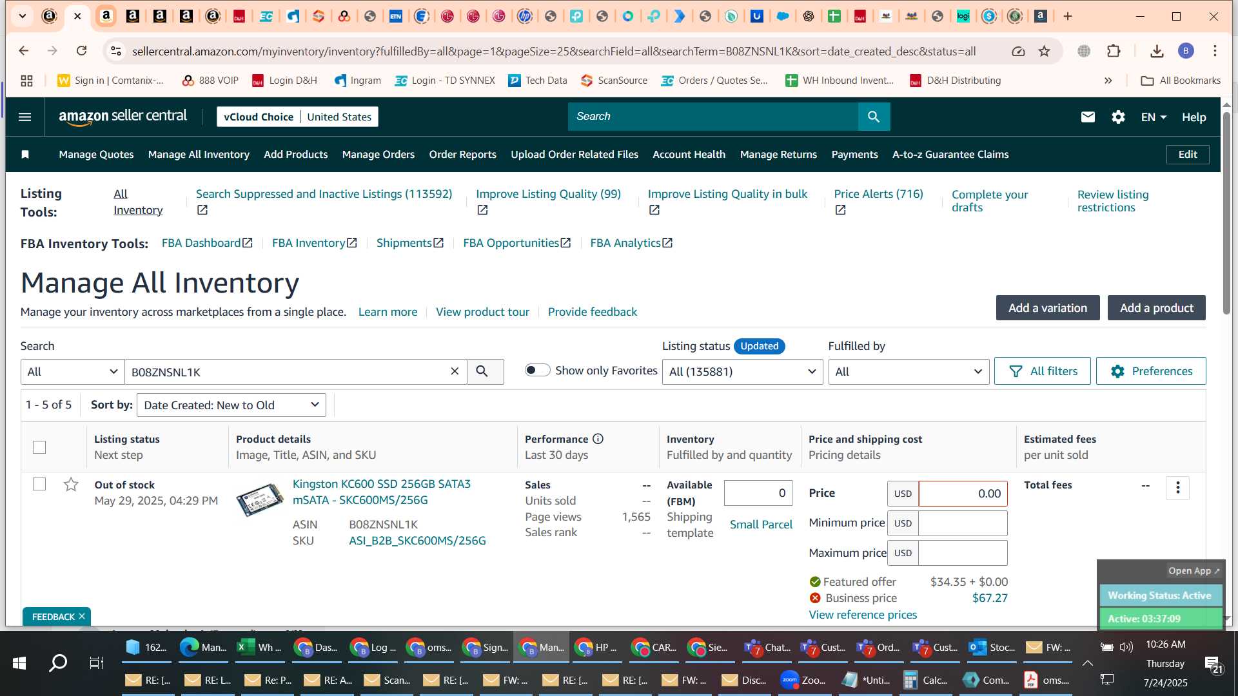
Task: Open the mail messages icon
Action: coord(1088,117)
